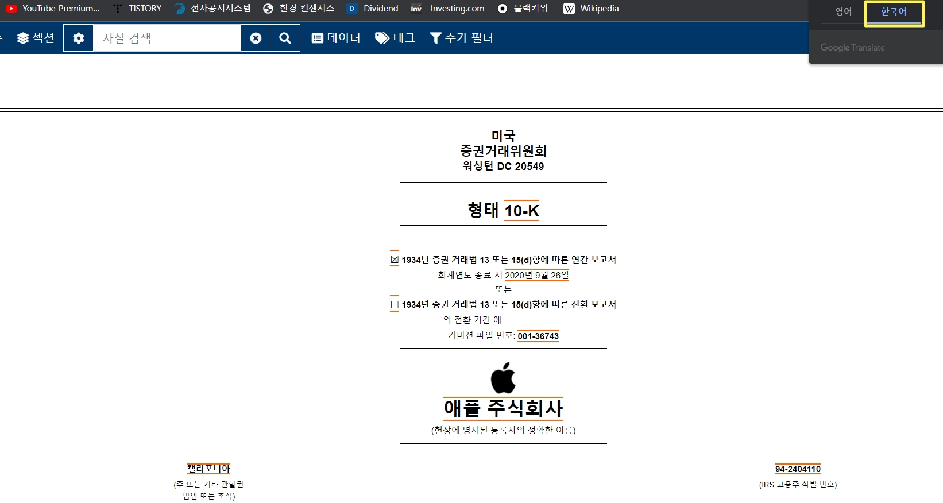This screenshot has height=503, width=943.
Task: Click the tagged name 애플 주식회사
Action: pos(503,408)
